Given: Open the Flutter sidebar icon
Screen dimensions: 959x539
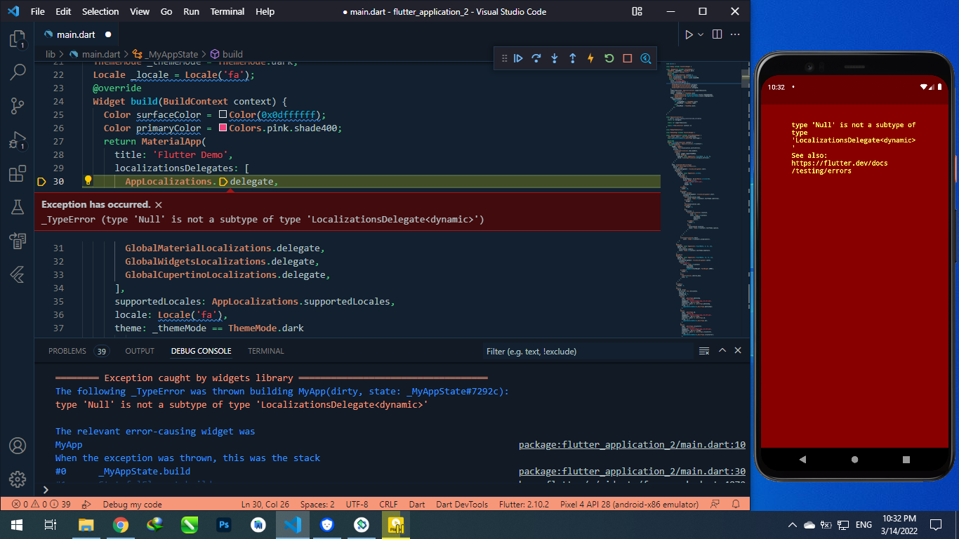Looking at the screenshot, I should point(18,274).
